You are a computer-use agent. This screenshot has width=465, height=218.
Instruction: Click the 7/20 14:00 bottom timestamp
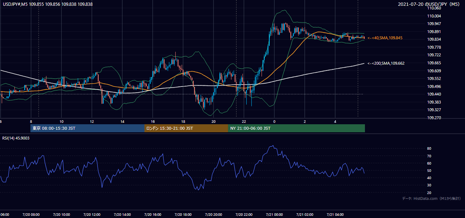(x=122, y=215)
